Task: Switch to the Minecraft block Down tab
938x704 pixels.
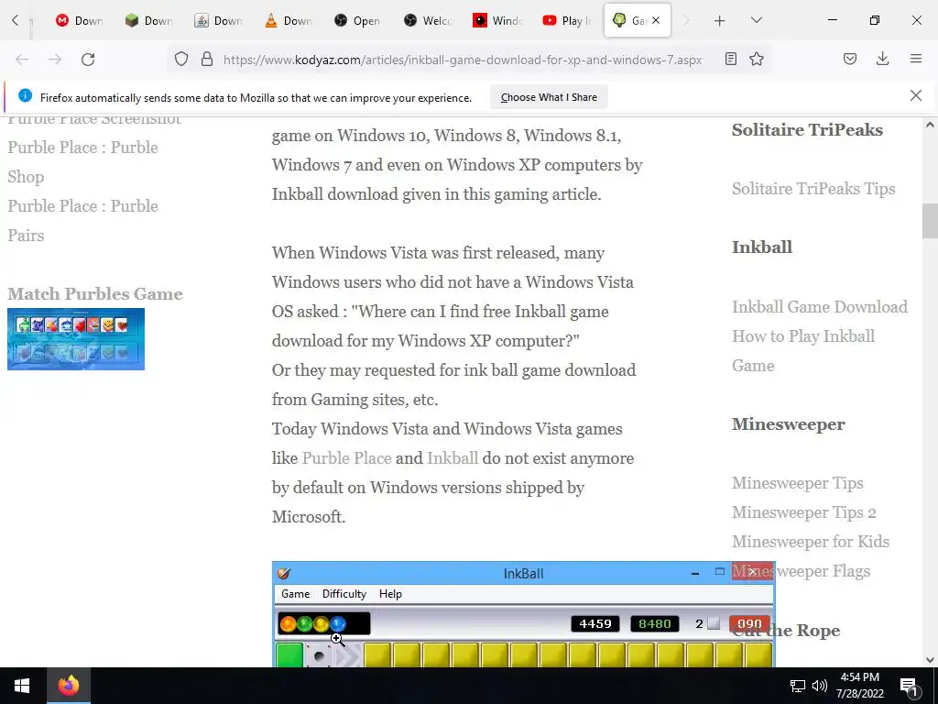Action: click(x=149, y=20)
